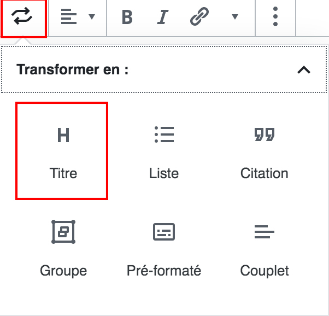Open more rich text controls dropdown
This screenshot has width=329, height=316.
235,17
